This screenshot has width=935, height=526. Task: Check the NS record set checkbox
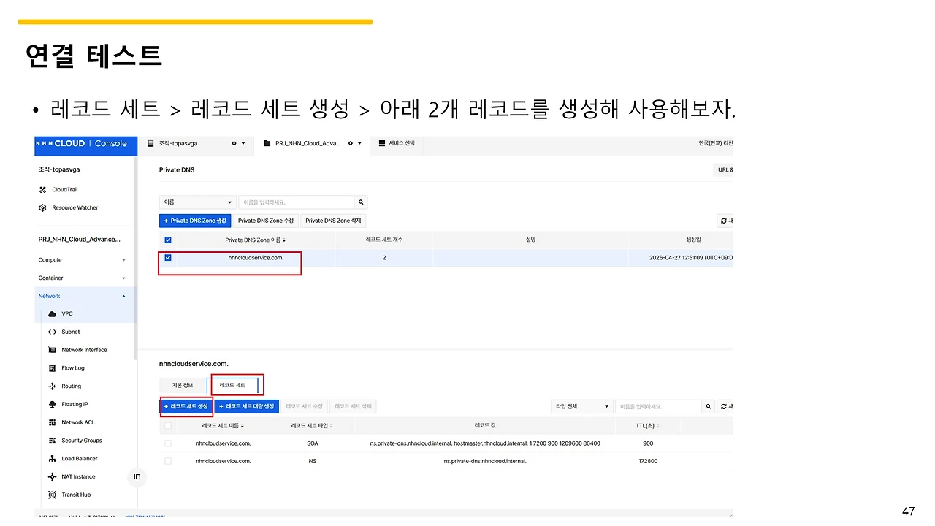168,461
